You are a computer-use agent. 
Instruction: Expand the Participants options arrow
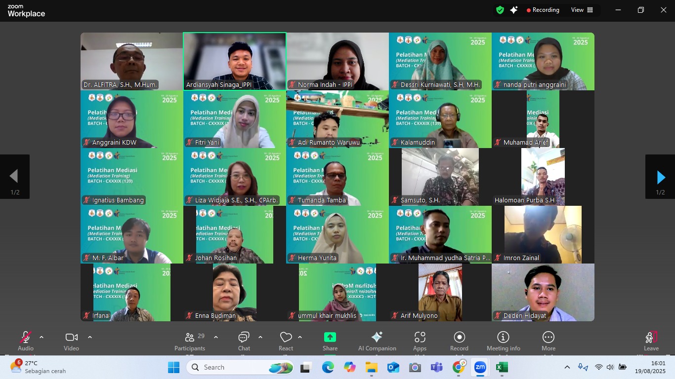[216, 337]
